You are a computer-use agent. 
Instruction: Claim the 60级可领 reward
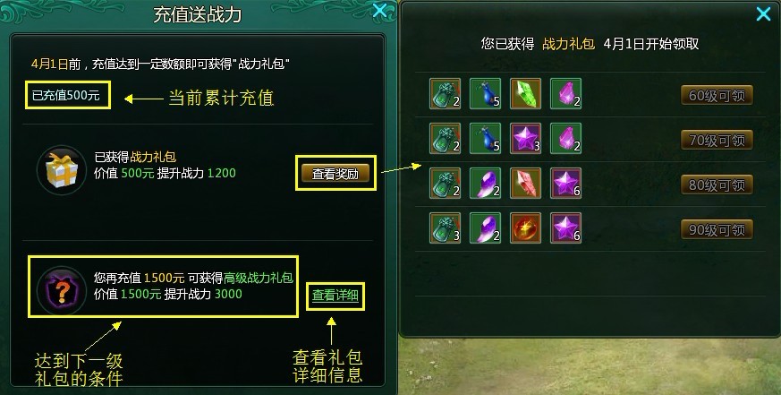[x=717, y=95]
